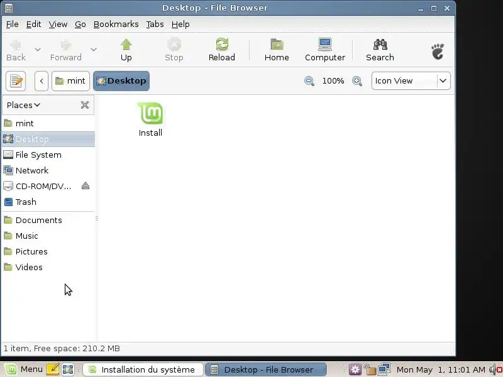Open the Tabs menu
The width and height of the screenshot is (503, 377).
point(155,25)
